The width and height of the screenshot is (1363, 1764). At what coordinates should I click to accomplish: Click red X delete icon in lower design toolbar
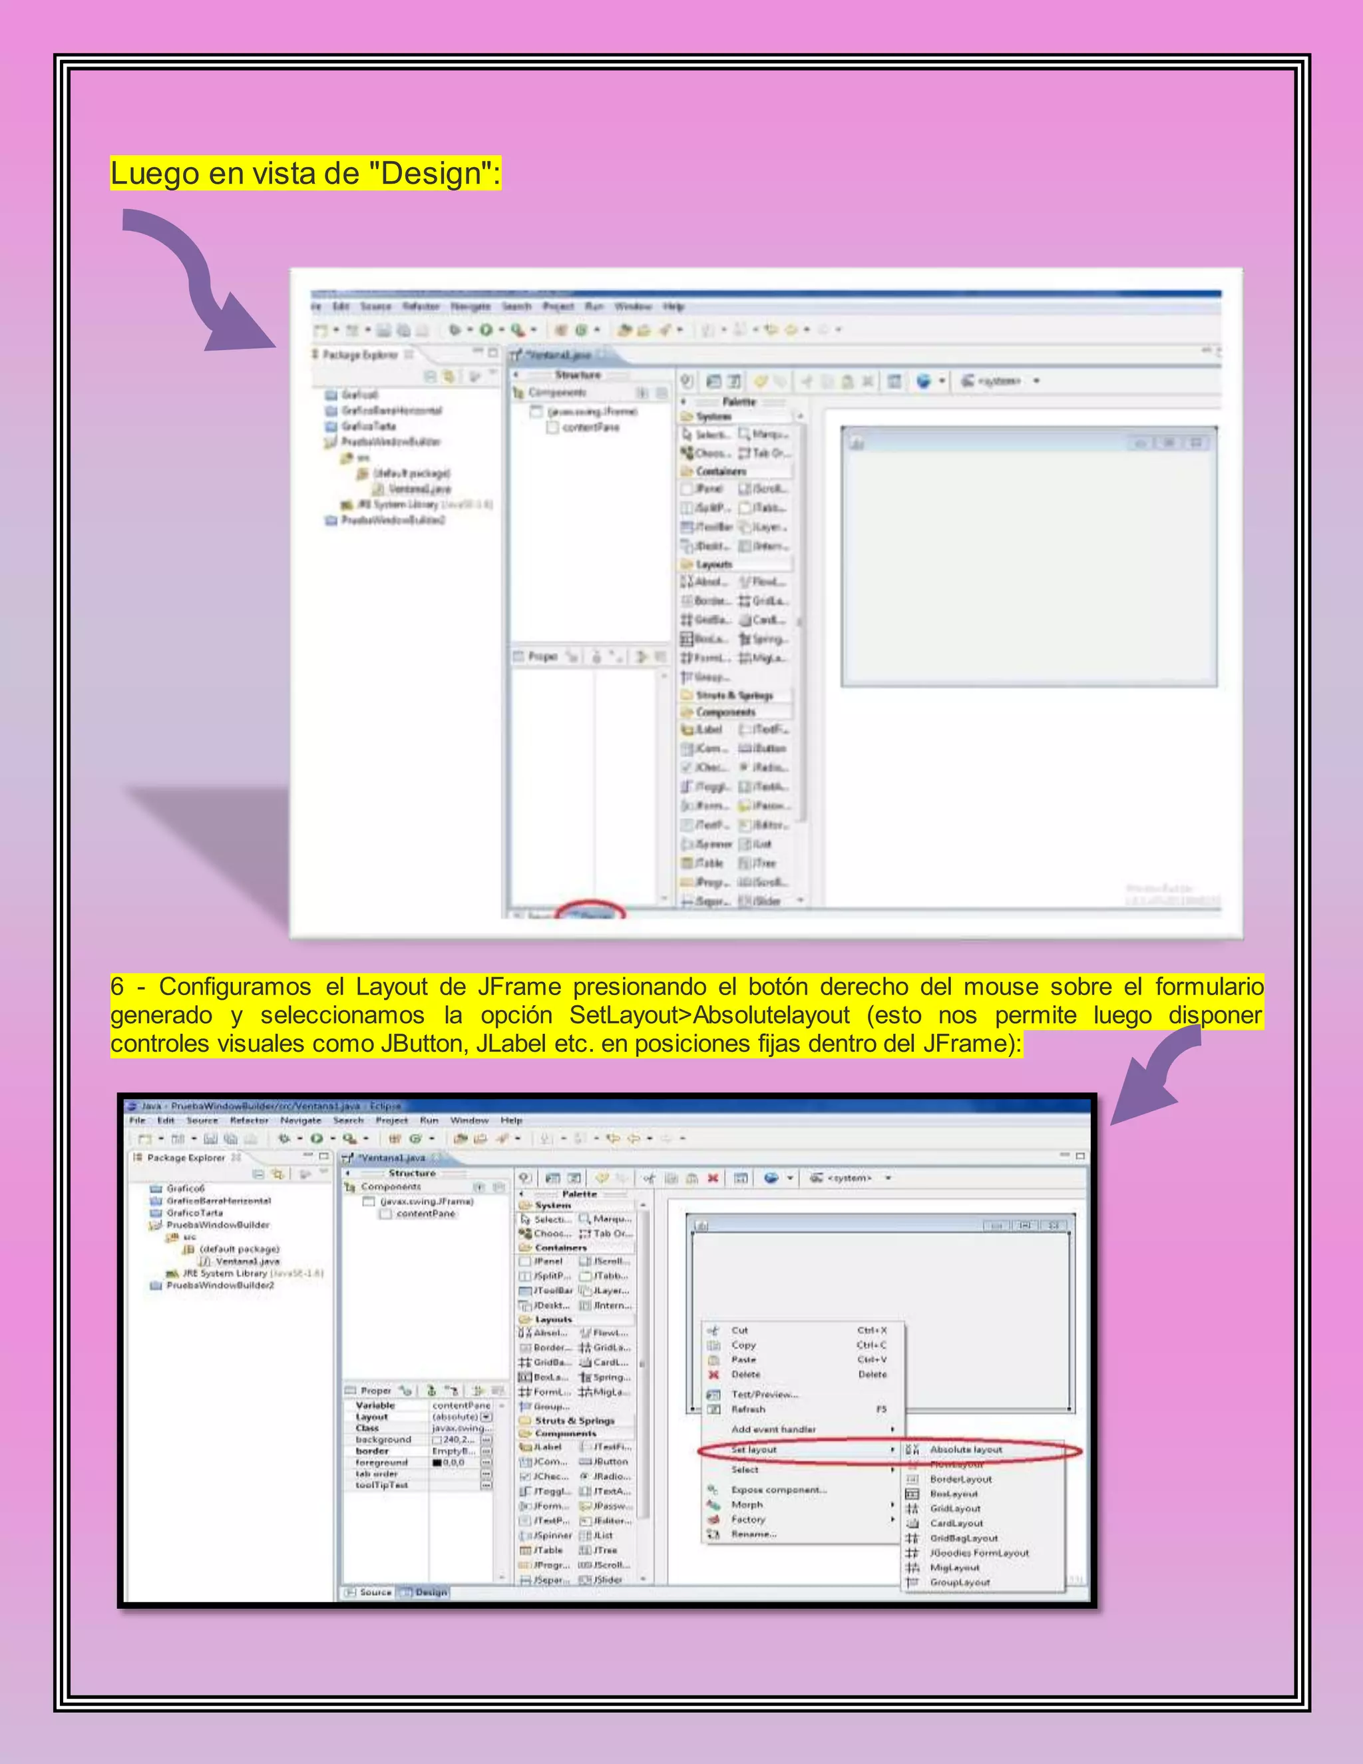(713, 1178)
